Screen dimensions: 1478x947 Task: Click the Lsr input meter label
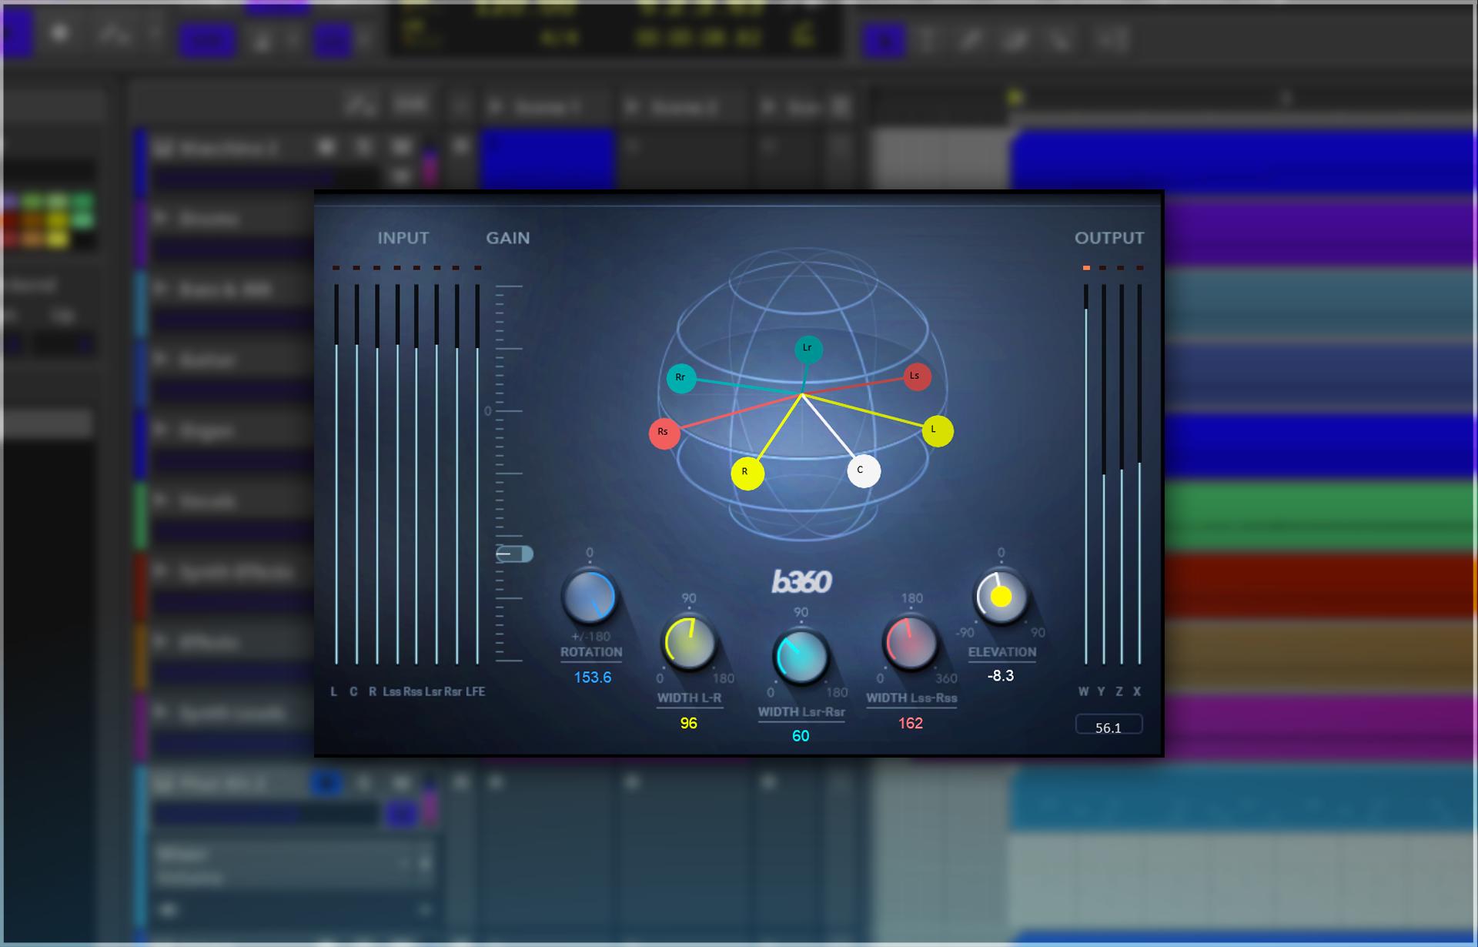coord(433,691)
